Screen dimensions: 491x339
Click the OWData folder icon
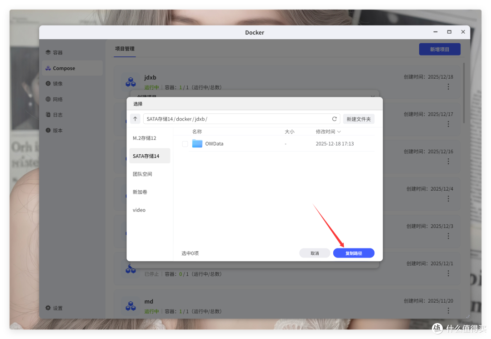[x=197, y=143]
